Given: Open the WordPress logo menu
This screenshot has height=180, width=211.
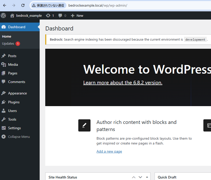Looking at the screenshot, I should (3, 15).
